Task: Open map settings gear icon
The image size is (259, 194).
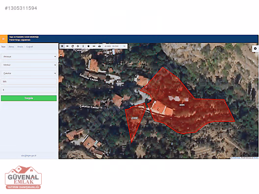Action: [255, 48]
